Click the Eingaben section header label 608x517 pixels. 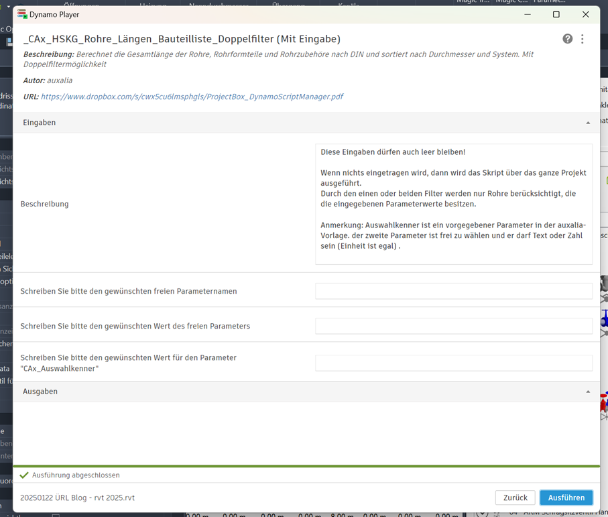pos(40,123)
